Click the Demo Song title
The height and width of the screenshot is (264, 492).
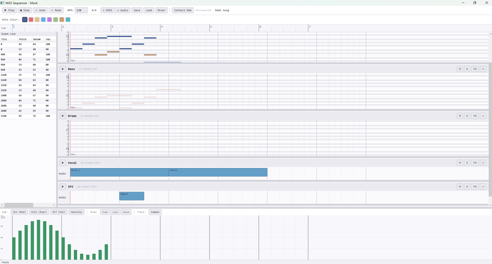pos(222,10)
